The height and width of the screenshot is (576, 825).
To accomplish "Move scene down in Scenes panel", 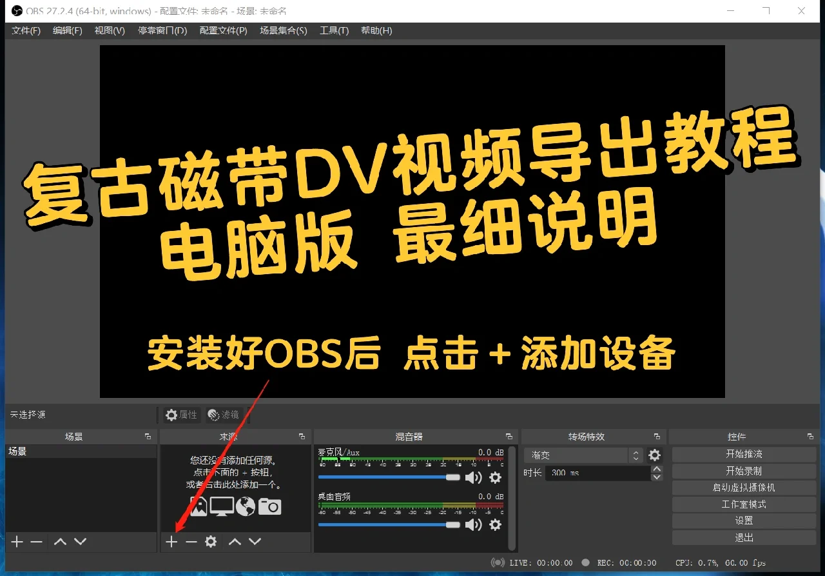I will (80, 542).
